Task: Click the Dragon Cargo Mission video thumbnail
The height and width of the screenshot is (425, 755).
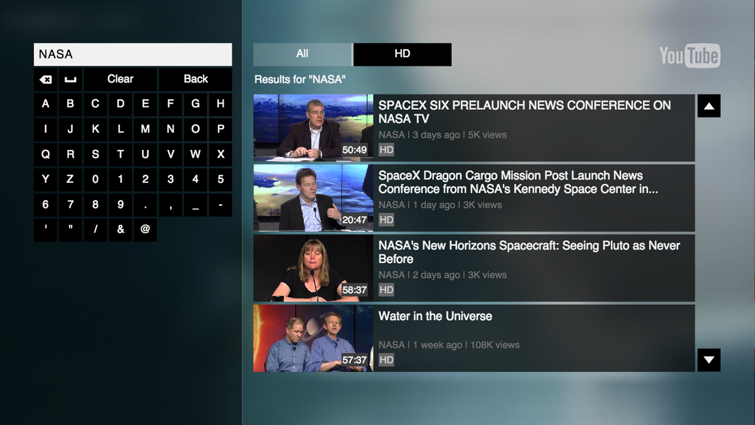Action: click(313, 198)
